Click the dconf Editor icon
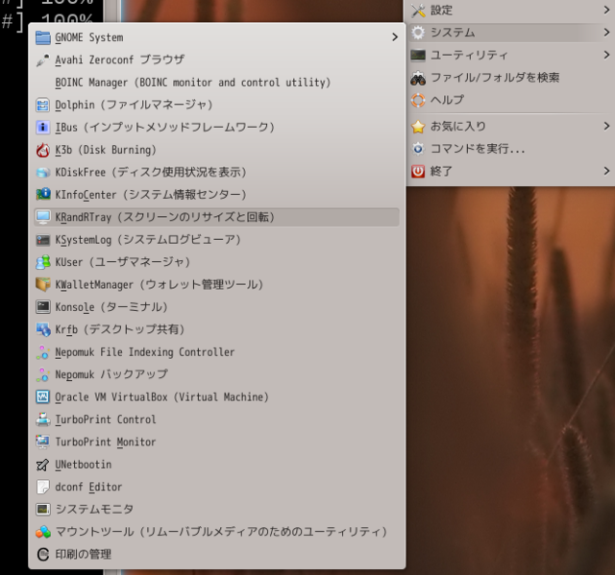Image resolution: width=615 pixels, height=575 pixels. 42,487
